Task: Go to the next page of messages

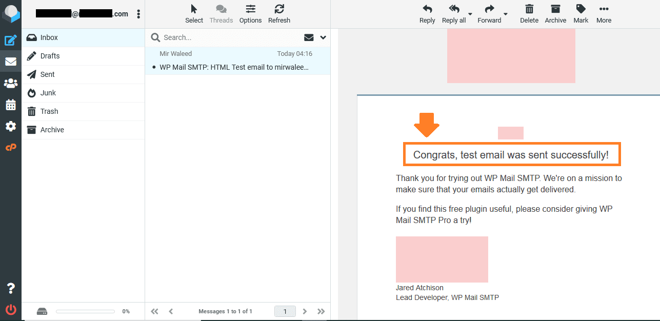Action: point(305,311)
